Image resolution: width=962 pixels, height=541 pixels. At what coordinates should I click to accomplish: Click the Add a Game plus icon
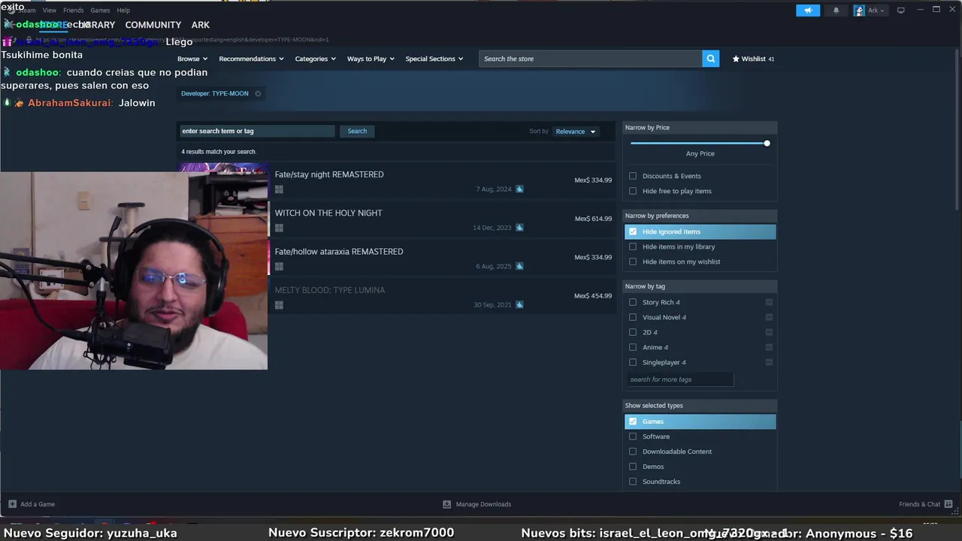coord(12,504)
